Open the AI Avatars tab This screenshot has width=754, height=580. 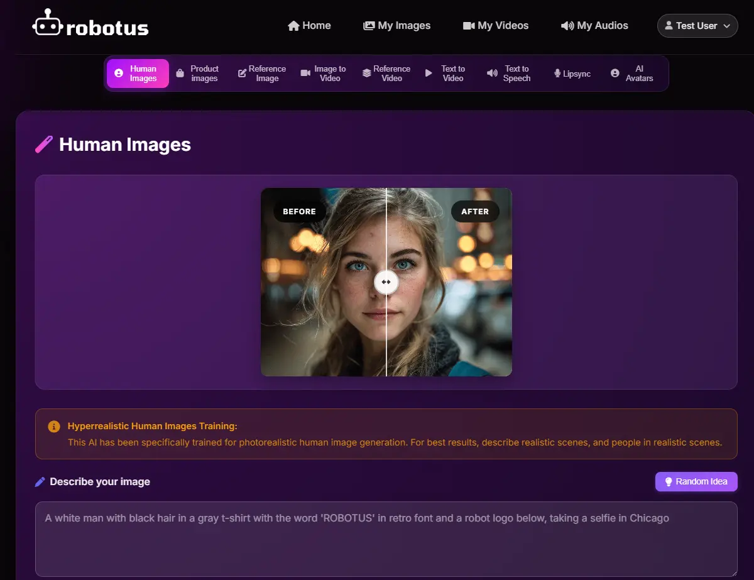632,74
